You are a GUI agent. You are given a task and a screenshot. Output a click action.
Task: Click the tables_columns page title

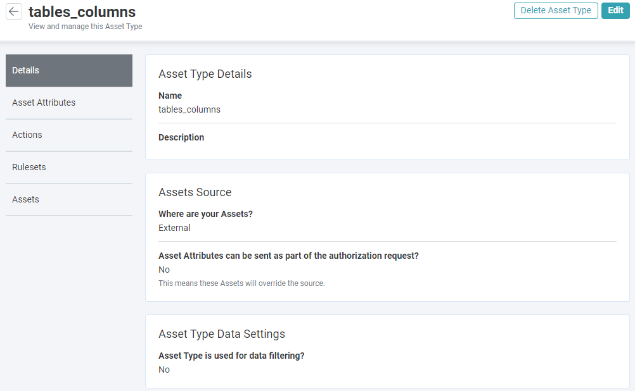click(82, 11)
